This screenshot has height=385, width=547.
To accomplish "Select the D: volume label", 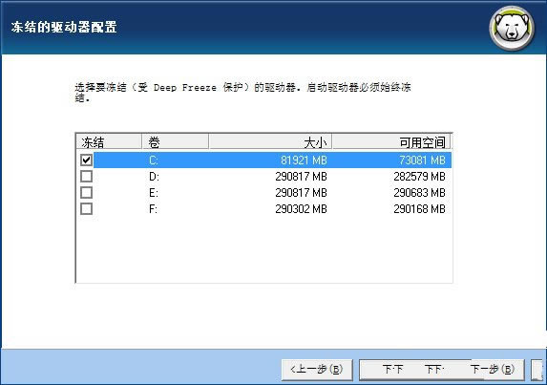I will (154, 177).
